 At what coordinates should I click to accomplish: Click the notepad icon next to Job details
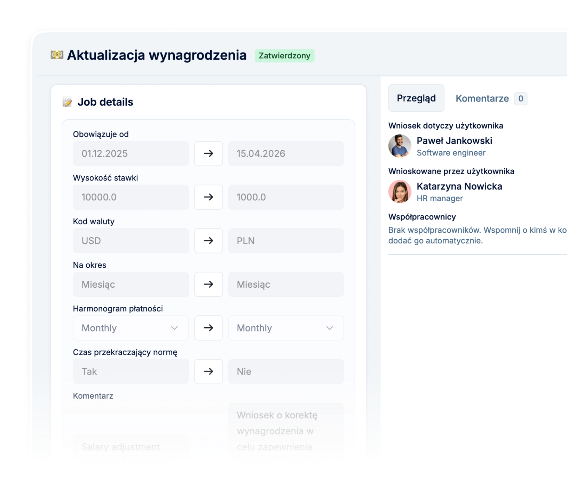(x=67, y=102)
